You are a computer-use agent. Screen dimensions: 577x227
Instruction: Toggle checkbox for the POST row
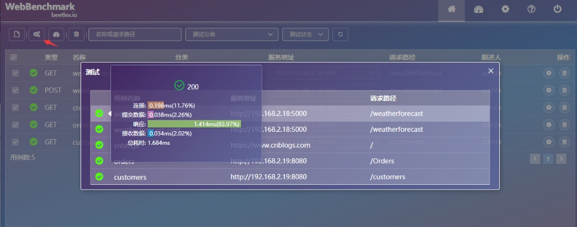pos(15,90)
